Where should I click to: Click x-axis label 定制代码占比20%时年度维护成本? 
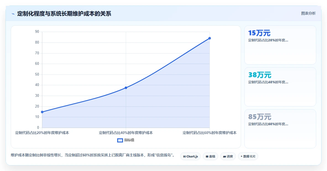point(42,133)
